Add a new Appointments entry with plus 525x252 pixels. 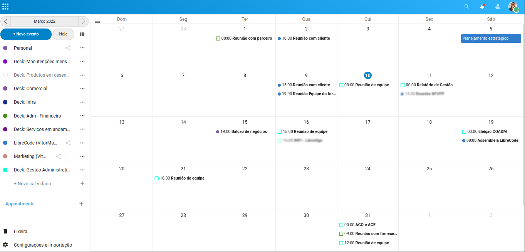(81, 204)
